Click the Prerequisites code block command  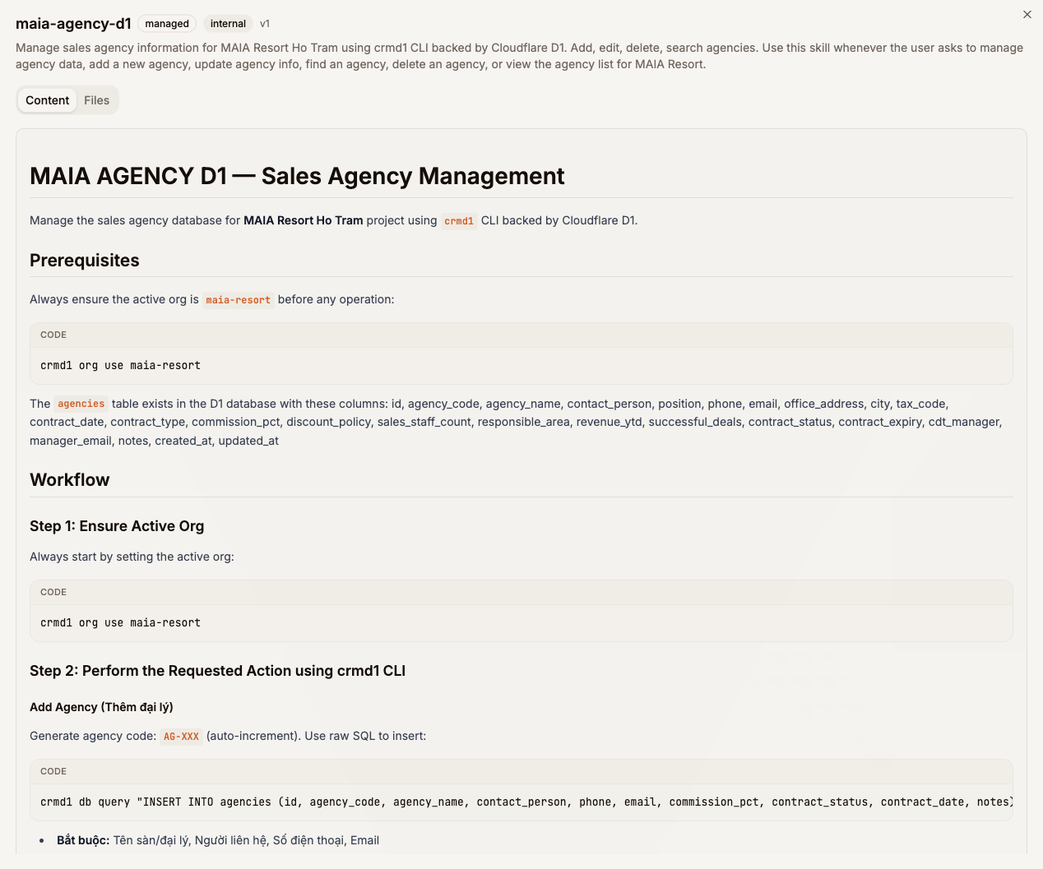tap(120, 366)
